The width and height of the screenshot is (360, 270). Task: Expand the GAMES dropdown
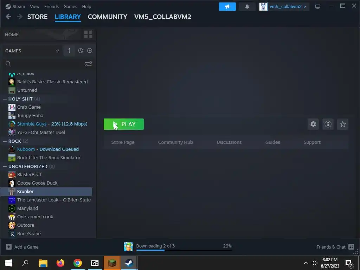[57, 51]
